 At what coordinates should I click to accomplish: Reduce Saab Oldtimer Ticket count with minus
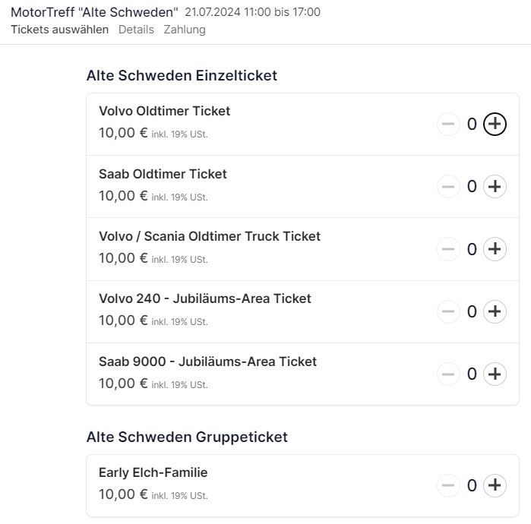pos(448,187)
